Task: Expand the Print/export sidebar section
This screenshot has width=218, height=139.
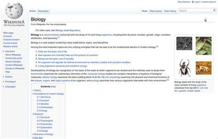Action: (x=3, y=82)
